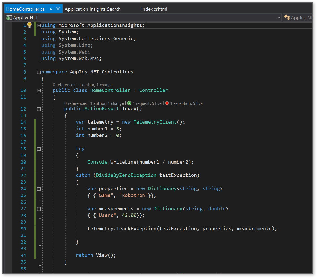Click the green change-tracking bar beside line 14
Screen dimensions: 317x278
[x=35, y=122]
